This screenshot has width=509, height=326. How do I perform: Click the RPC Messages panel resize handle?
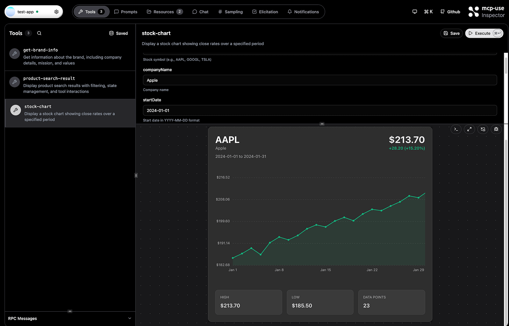(x=70, y=311)
